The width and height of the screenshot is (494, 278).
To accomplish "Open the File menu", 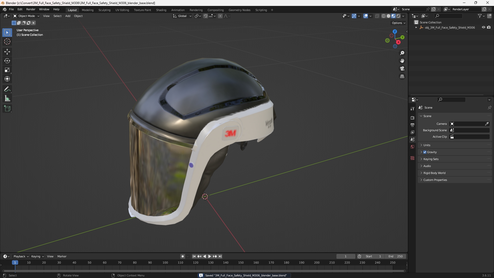I will 11,9.
